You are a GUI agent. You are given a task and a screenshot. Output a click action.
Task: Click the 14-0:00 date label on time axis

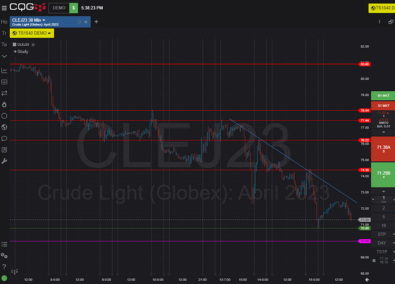(263, 280)
